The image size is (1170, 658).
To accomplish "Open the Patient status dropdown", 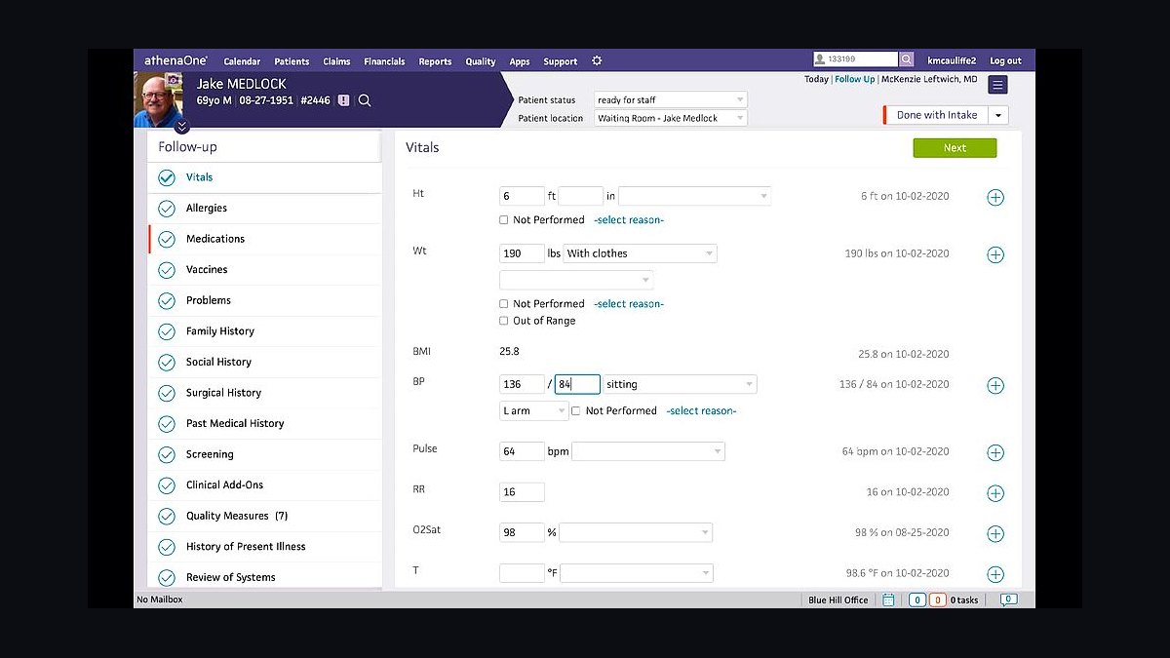I will [671, 99].
